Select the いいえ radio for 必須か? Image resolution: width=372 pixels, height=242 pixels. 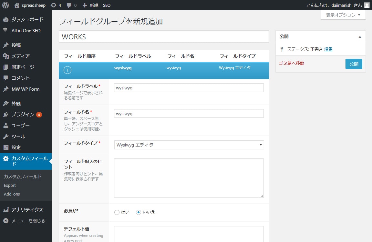139,212
